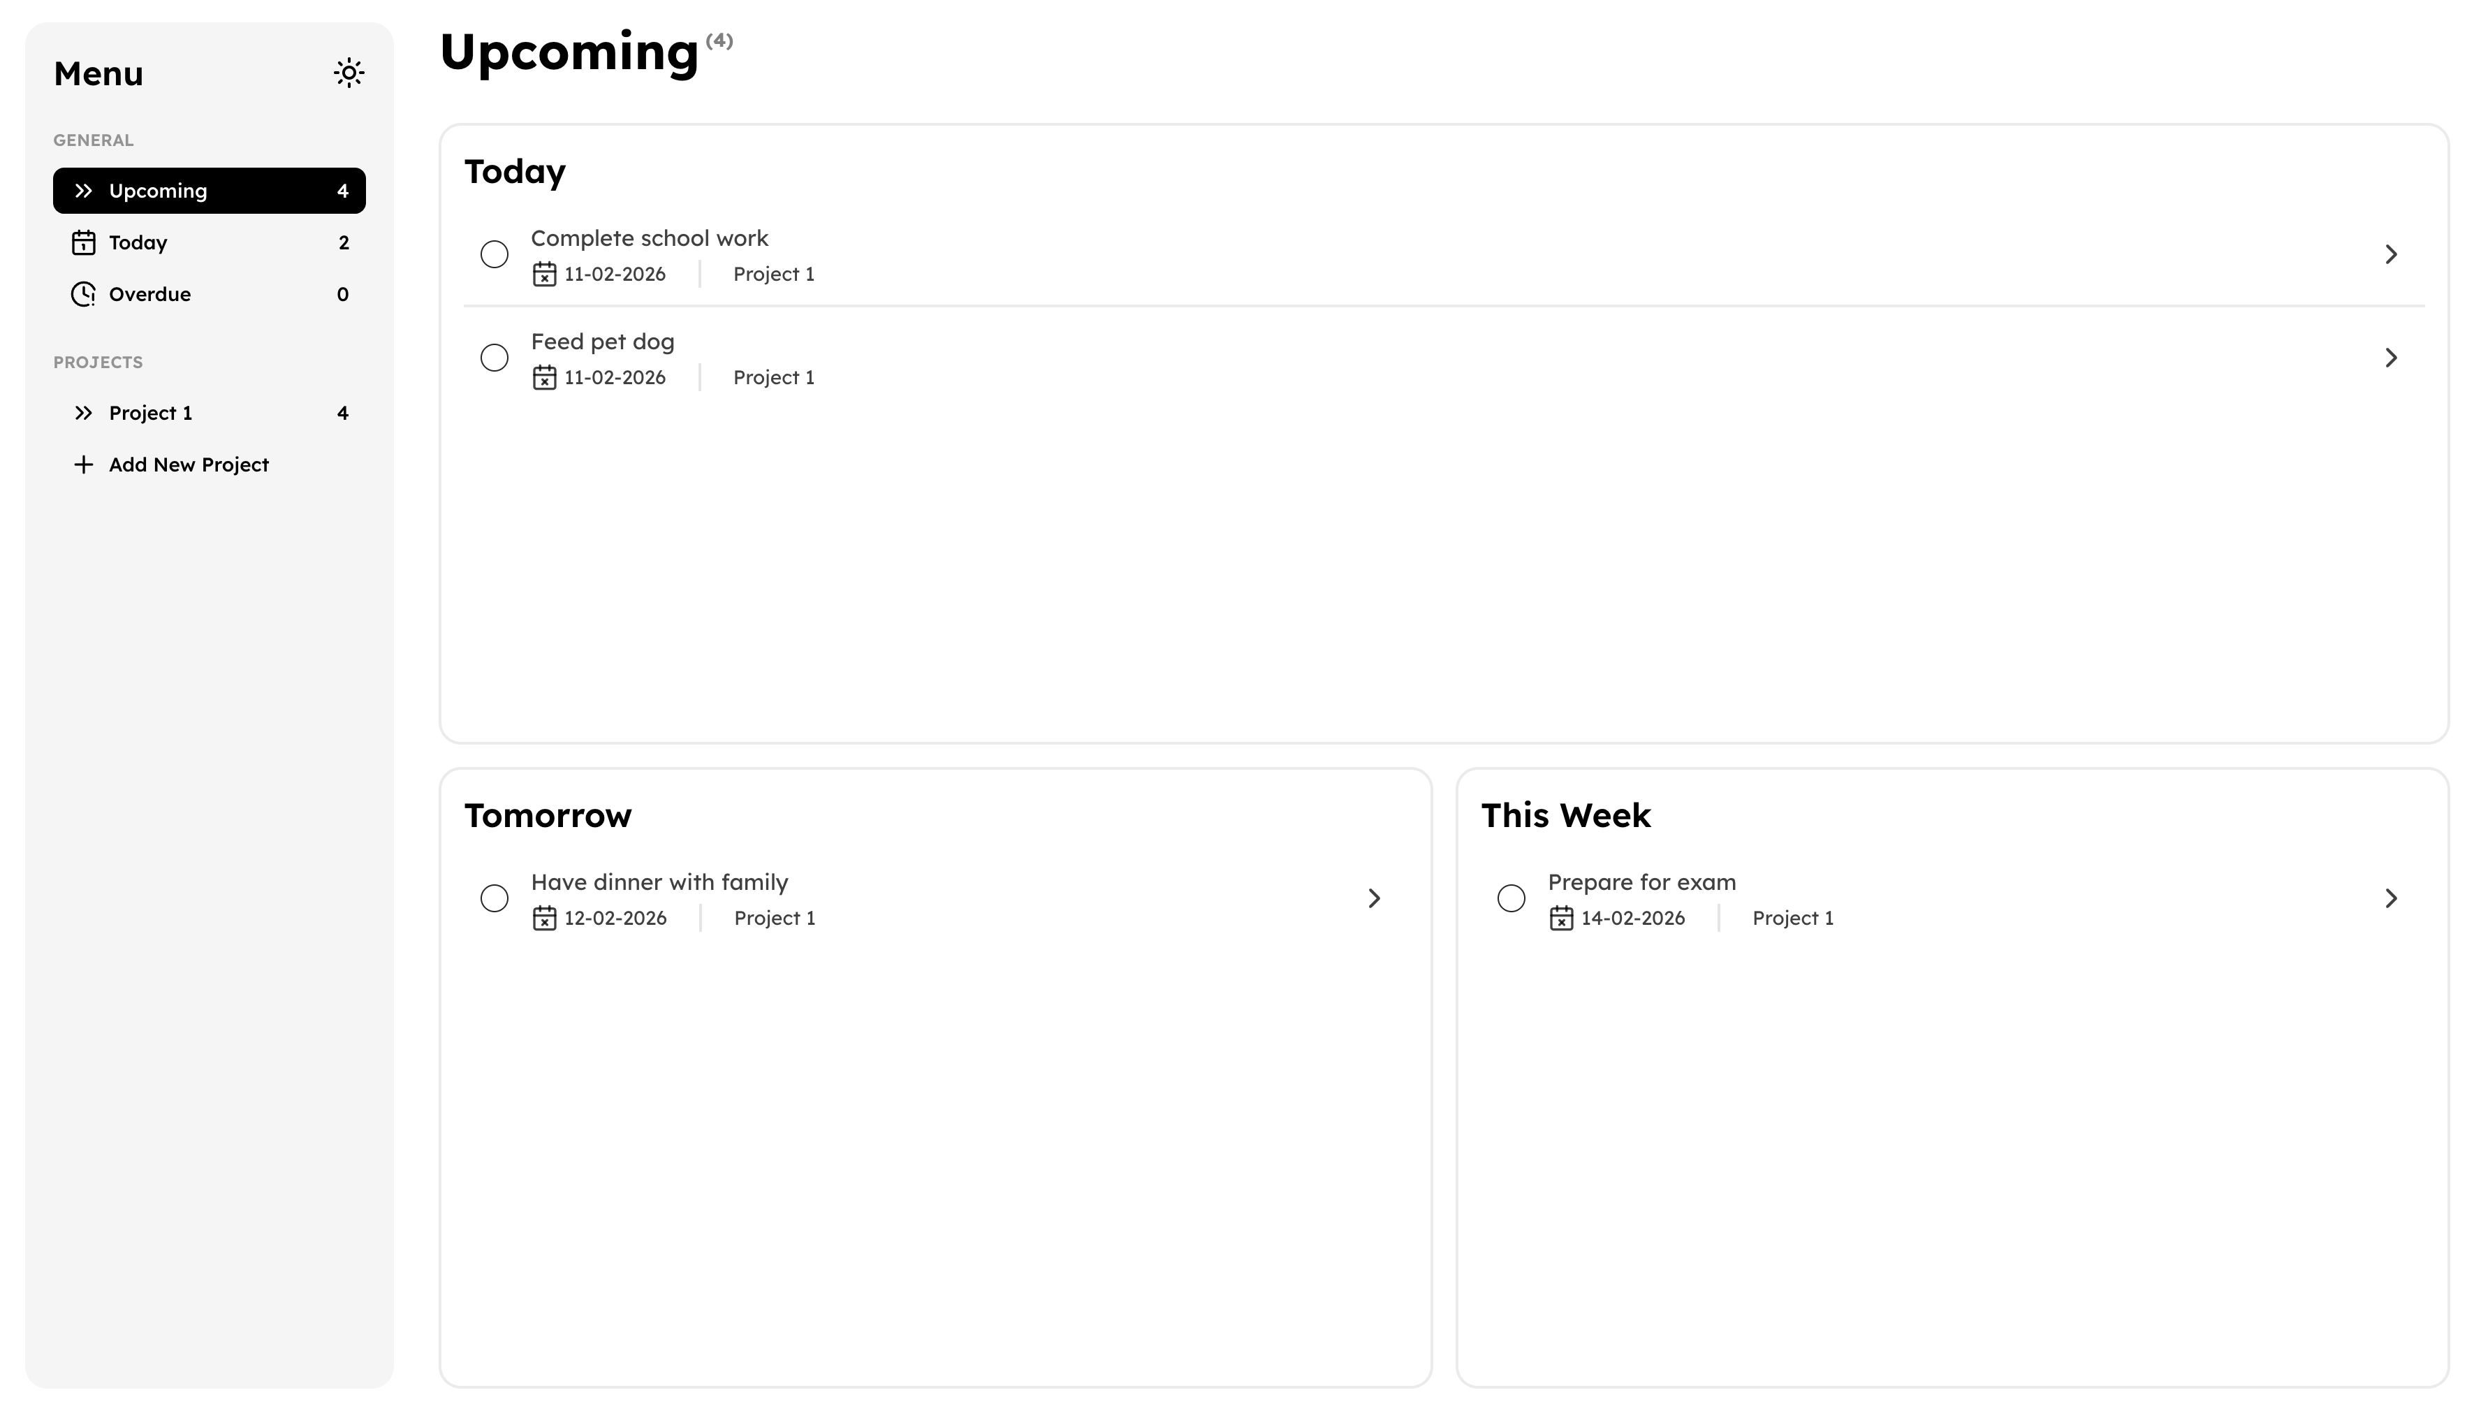Image resolution: width=2481 pixels, height=1418 pixels.
Task: Open the chevron for Feed pet dog
Action: tap(2390, 358)
